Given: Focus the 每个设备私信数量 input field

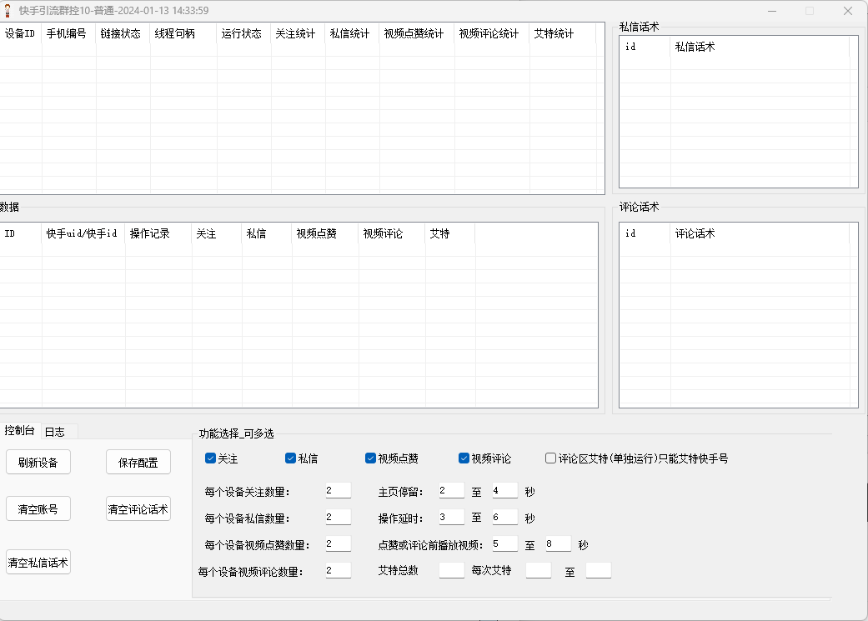Looking at the screenshot, I should coord(338,518).
